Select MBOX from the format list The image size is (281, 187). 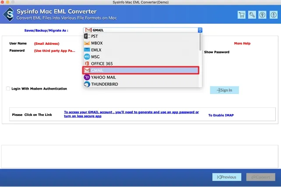point(141,43)
